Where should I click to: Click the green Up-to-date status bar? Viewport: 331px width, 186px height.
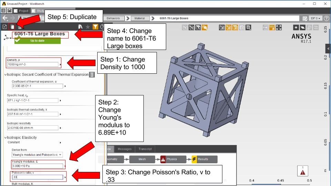click(x=37, y=41)
